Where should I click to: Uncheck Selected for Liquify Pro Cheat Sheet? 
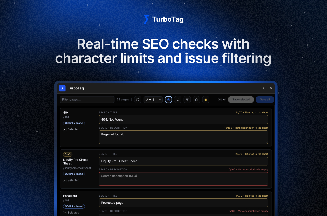pos(65,180)
